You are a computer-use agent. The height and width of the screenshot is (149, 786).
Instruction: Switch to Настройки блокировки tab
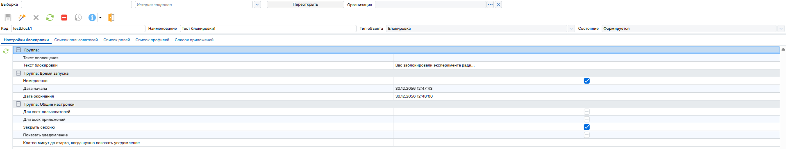[x=26, y=40]
